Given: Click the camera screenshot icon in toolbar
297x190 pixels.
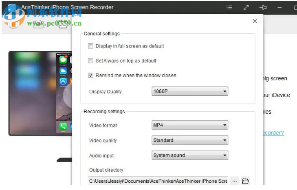Looking at the screenshot, I should point(38,24).
